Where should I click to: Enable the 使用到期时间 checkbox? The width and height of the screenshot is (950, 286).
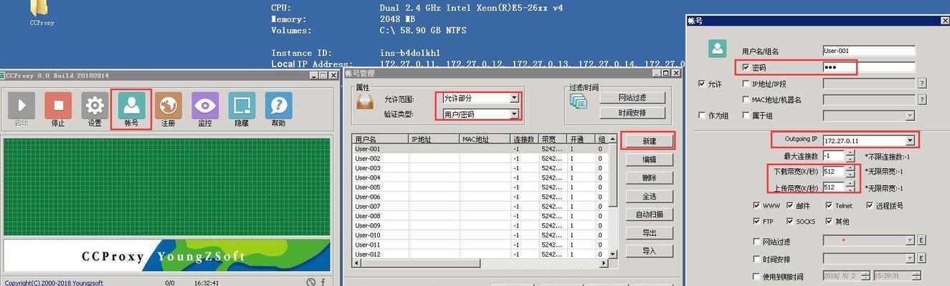(x=757, y=276)
